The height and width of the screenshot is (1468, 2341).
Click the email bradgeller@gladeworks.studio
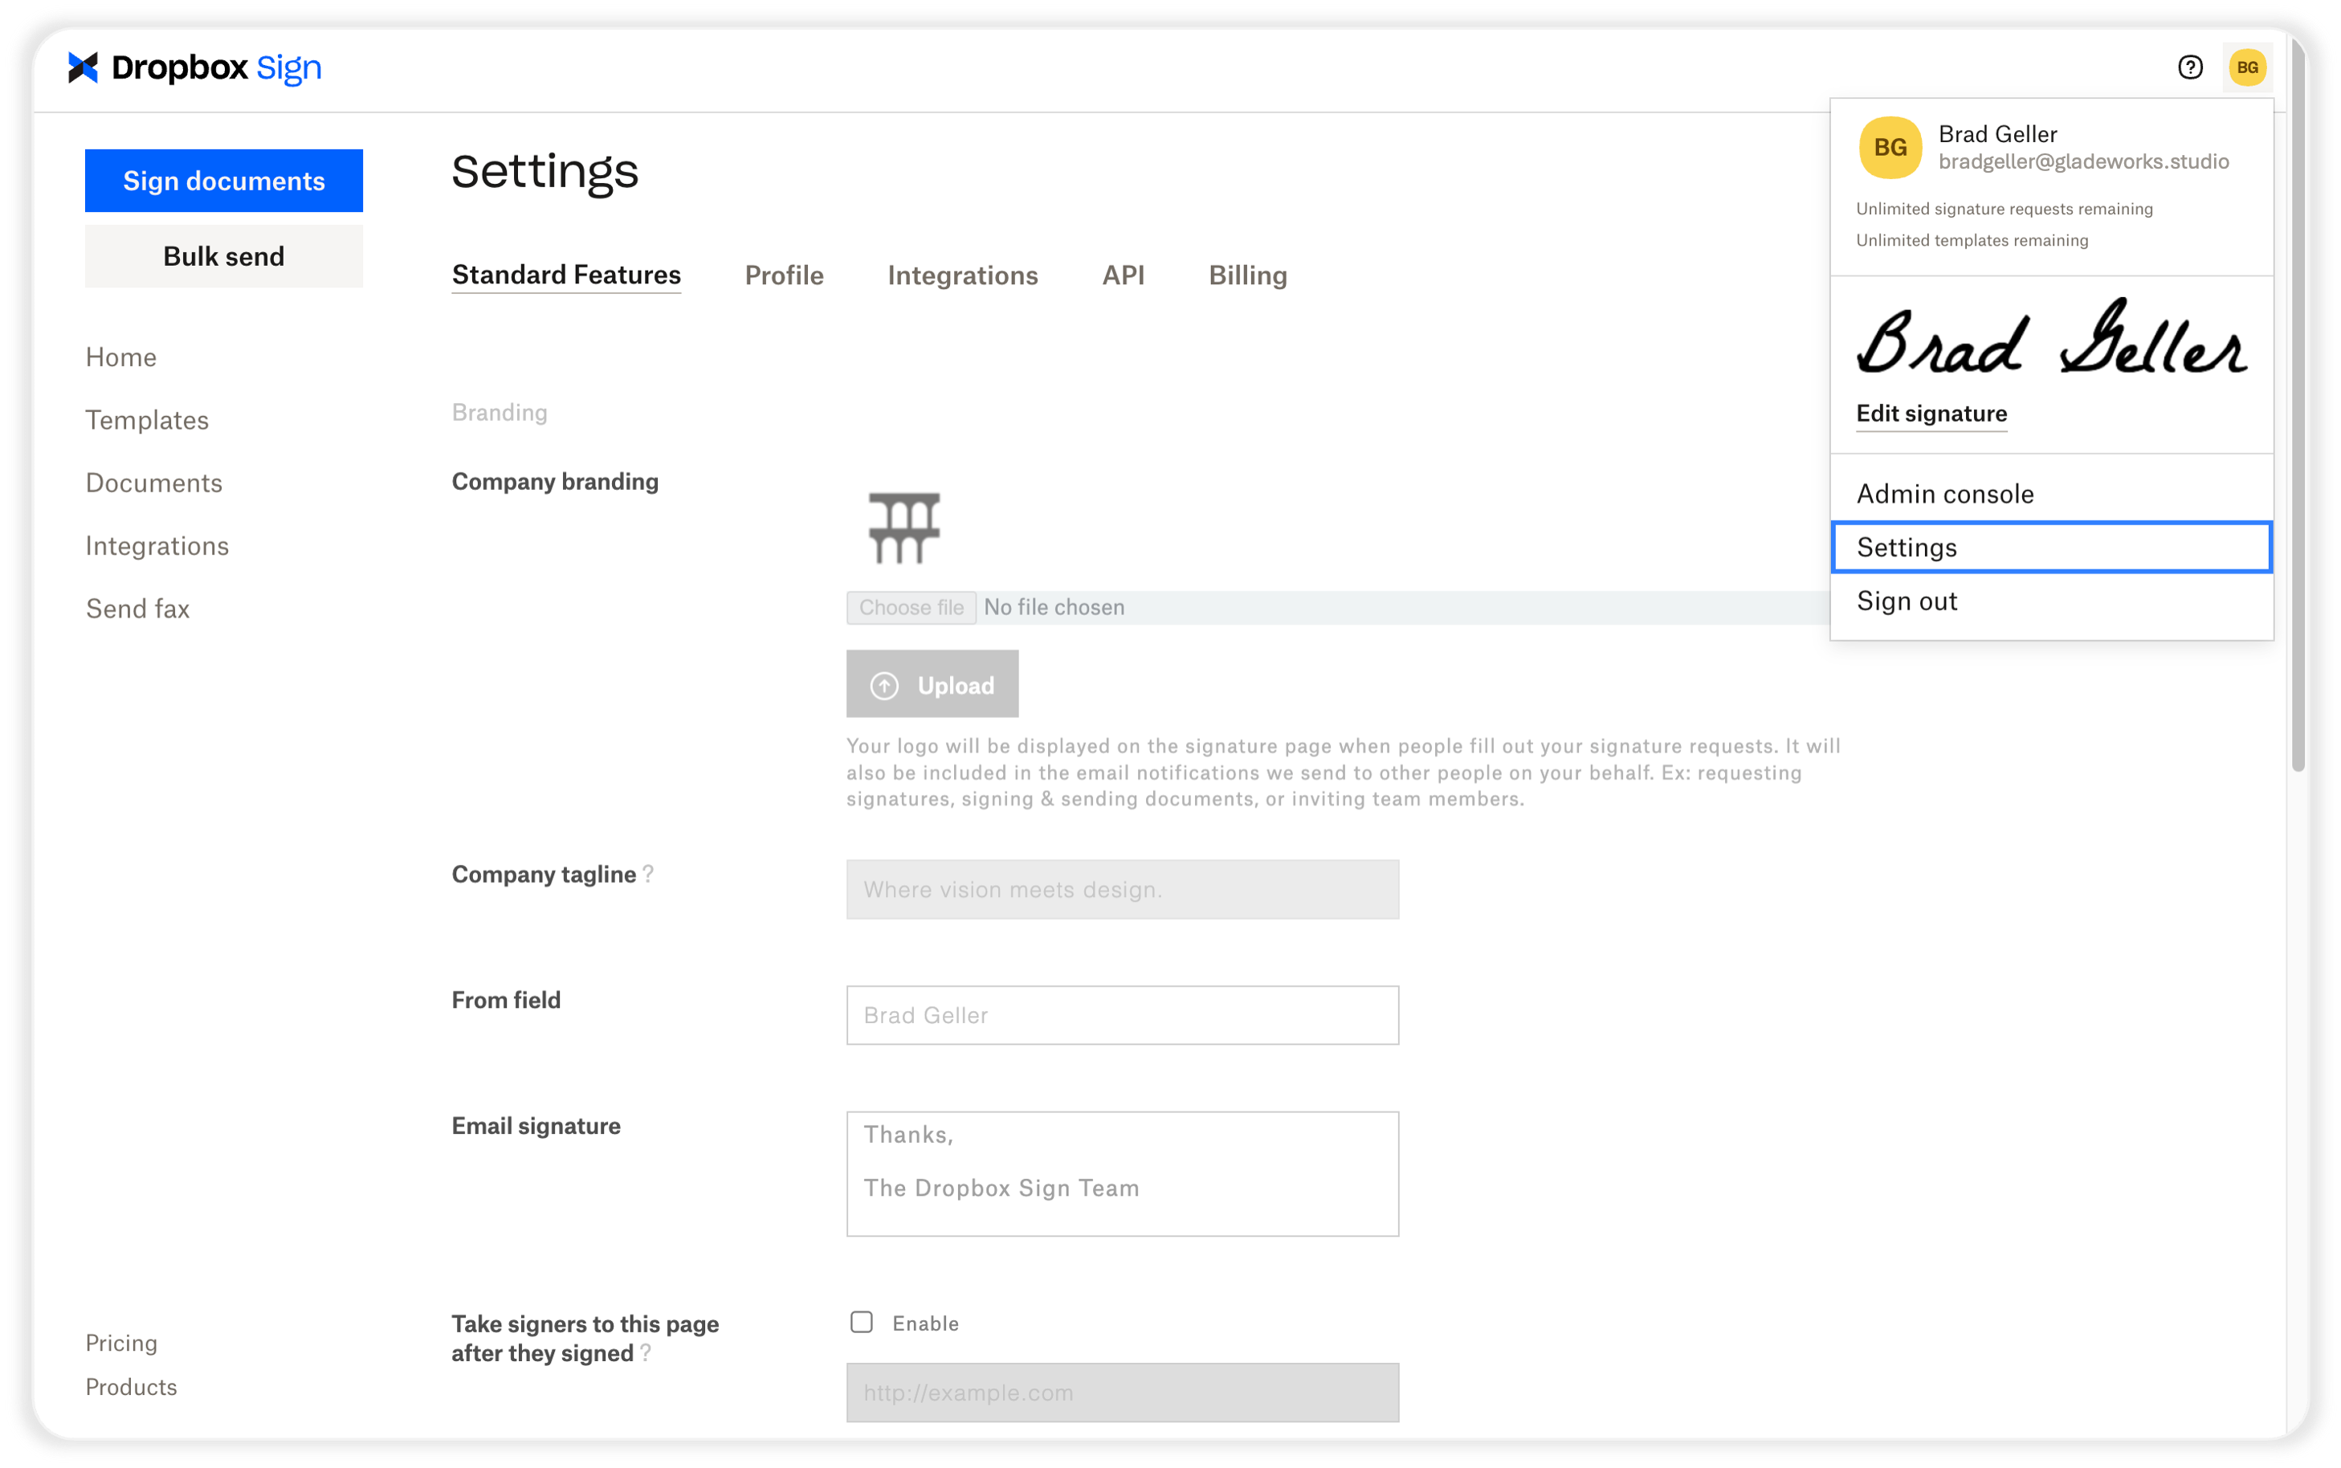coord(2082,161)
